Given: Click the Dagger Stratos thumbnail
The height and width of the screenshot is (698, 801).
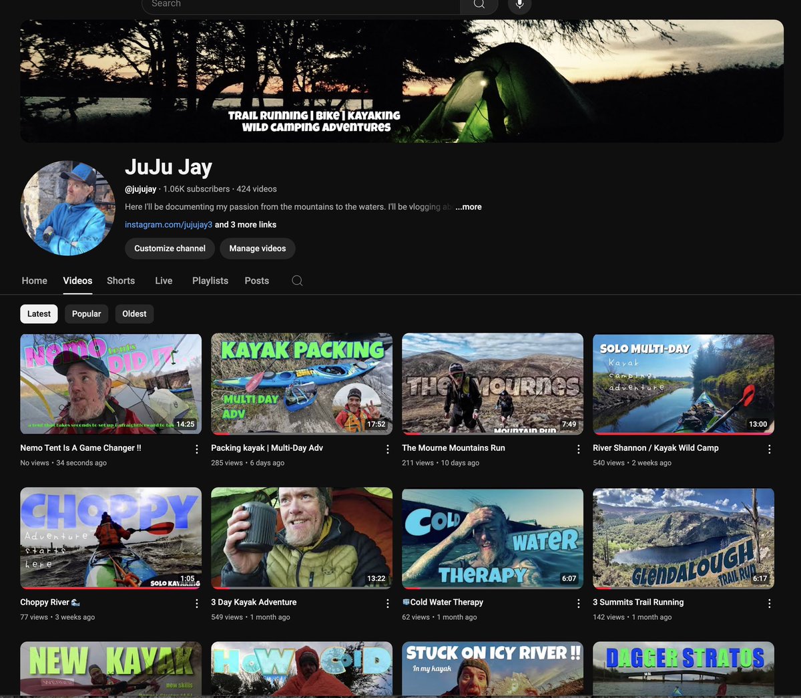Looking at the screenshot, I should click(684, 669).
